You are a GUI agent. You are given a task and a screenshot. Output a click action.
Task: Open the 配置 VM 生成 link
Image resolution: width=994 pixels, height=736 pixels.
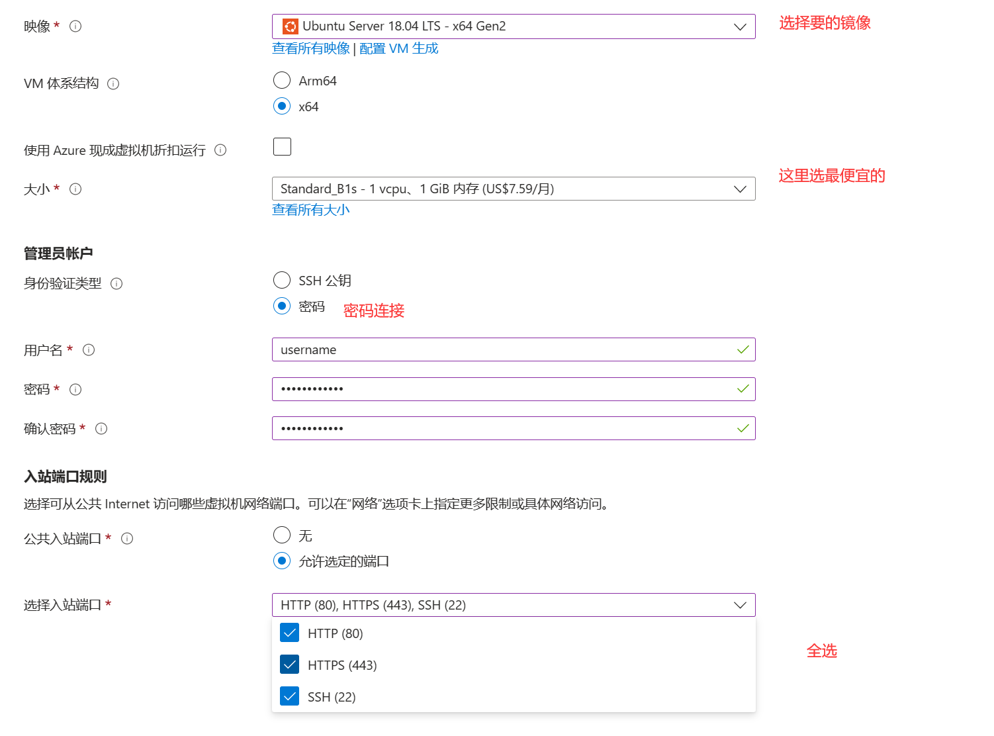pos(399,48)
